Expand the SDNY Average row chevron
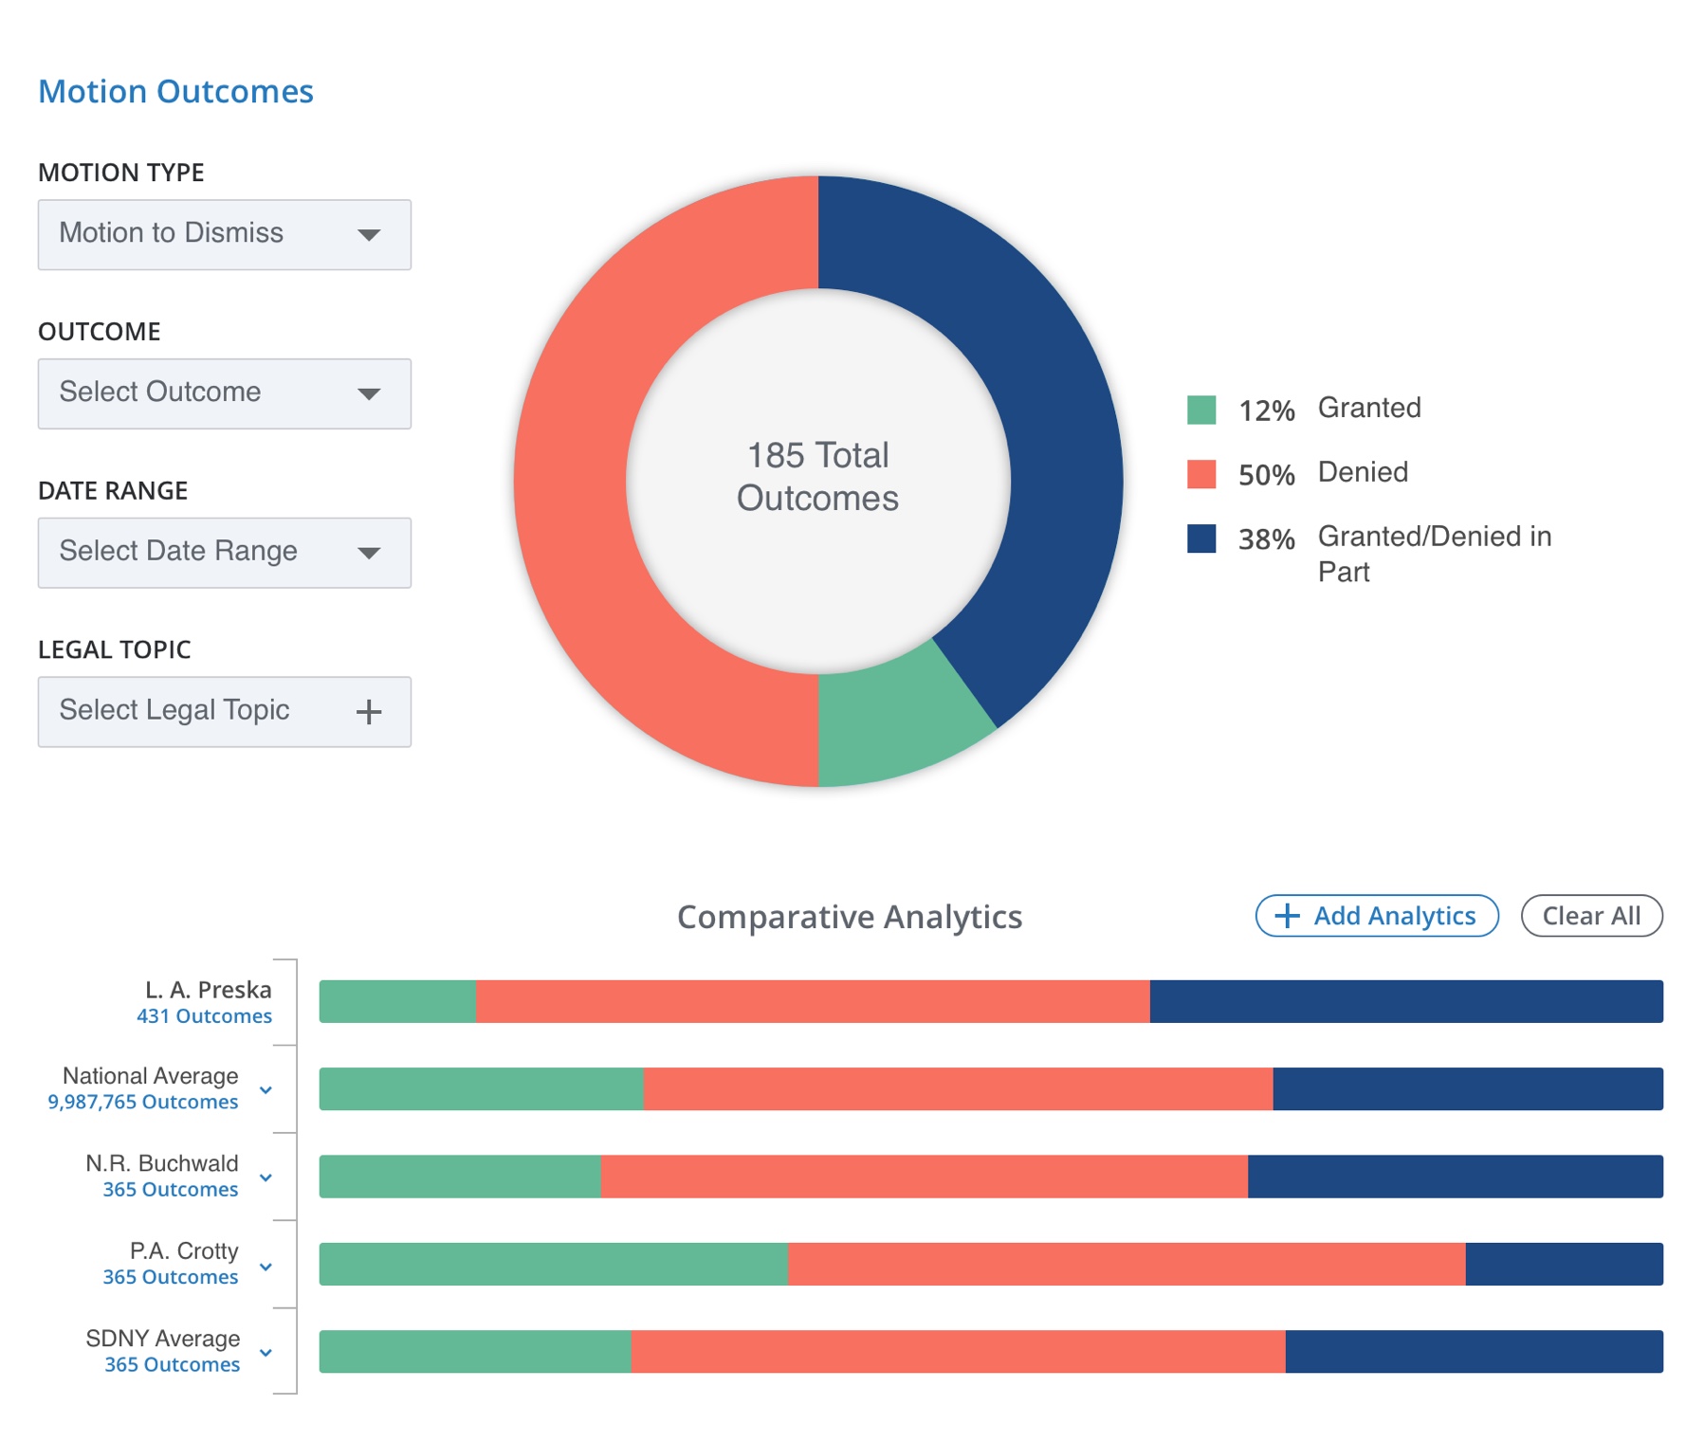Viewport: 1704px width, 1442px height. tap(266, 1353)
